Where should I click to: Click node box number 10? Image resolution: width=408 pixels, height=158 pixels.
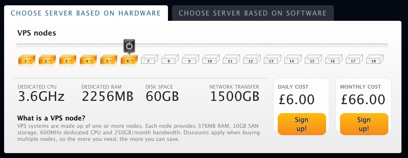(x=211, y=60)
